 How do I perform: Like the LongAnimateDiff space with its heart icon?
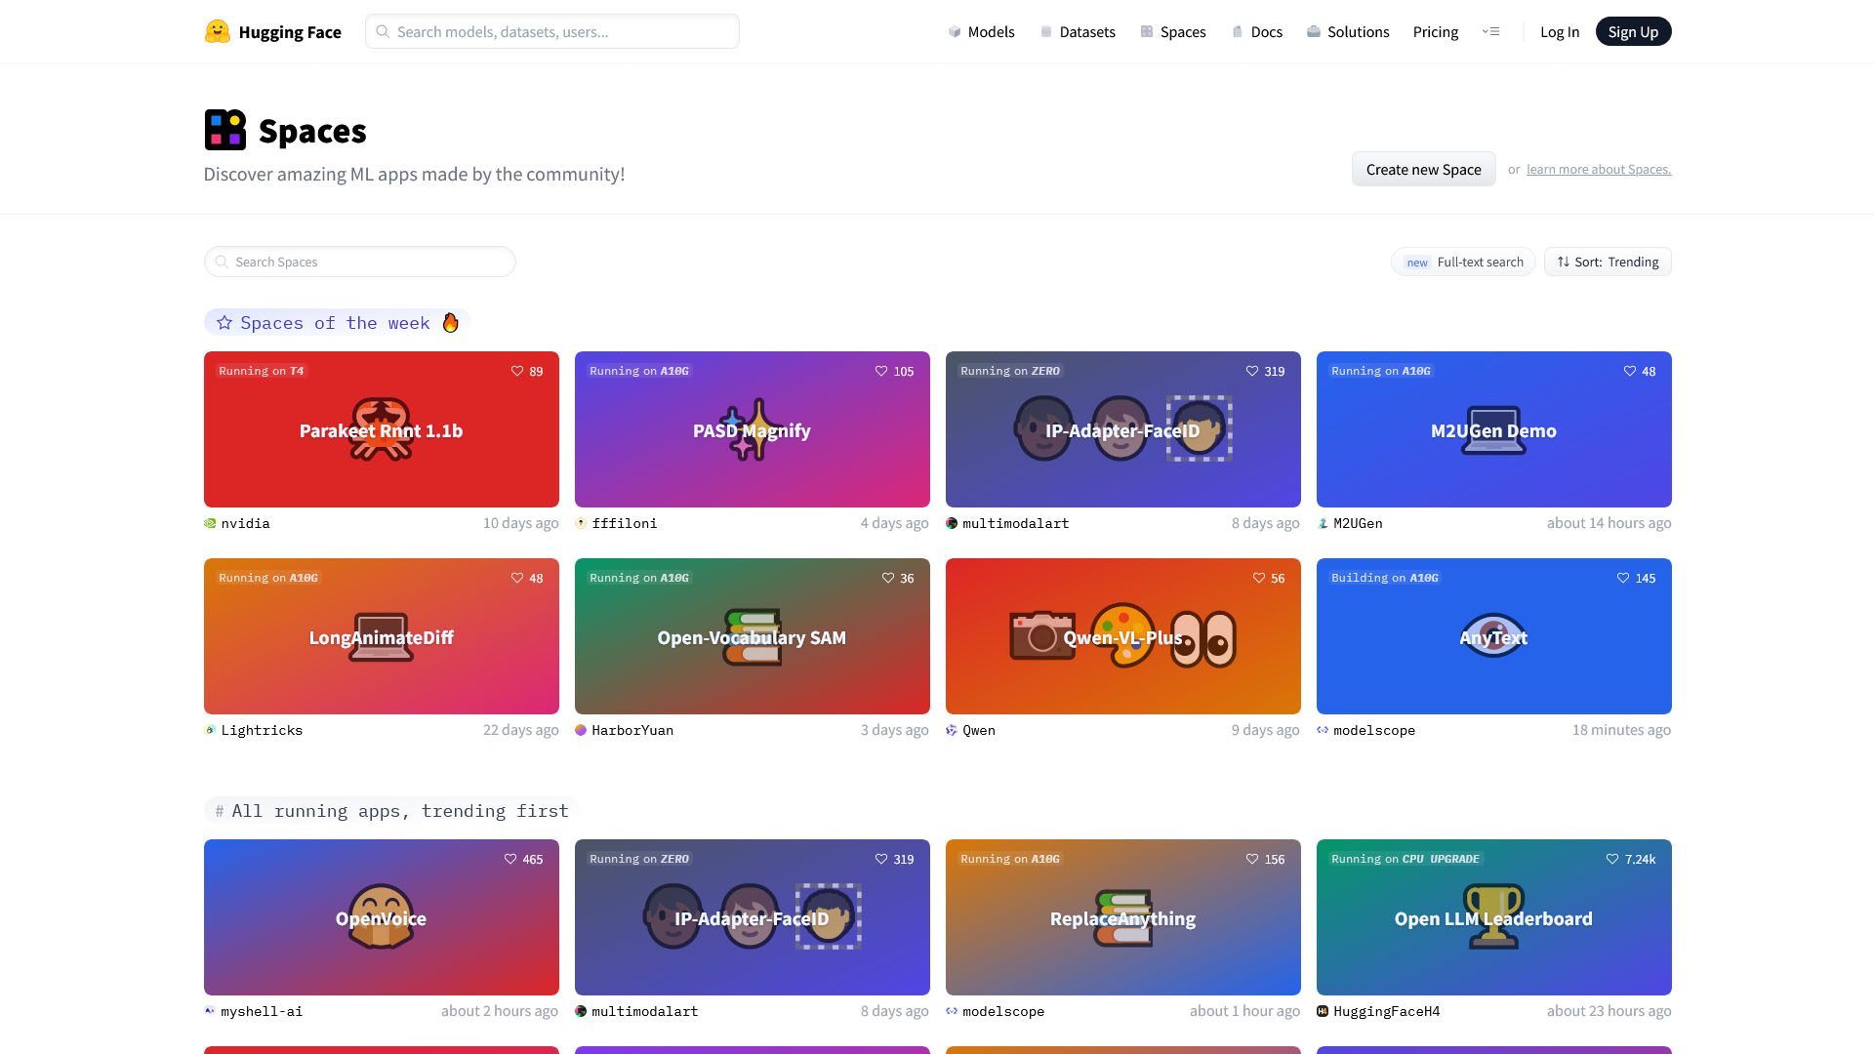(517, 578)
